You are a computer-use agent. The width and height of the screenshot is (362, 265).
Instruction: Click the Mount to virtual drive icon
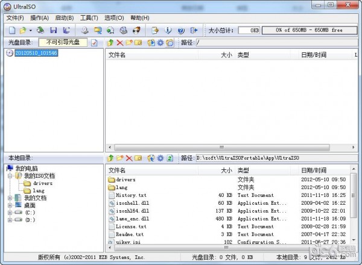[110, 30]
